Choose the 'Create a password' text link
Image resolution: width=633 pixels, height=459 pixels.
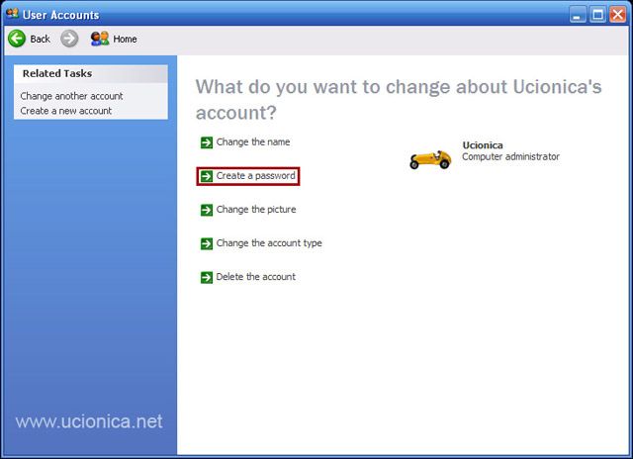[x=255, y=176]
